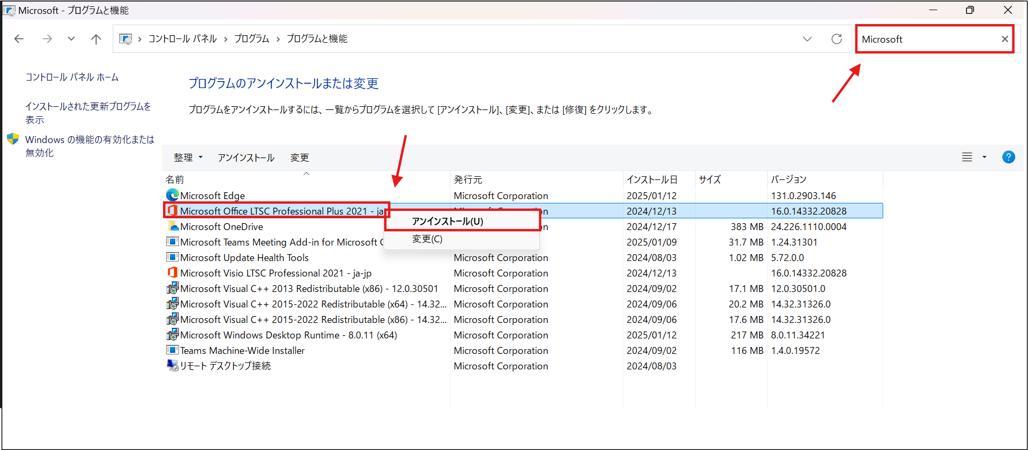This screenshot has width=1028, height=450.
Task: Click the Back navigation arrow
Action: tap(19, 39)
